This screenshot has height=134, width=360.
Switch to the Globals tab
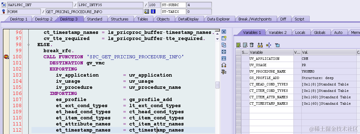pyautogui.click(x=320, y=32)
